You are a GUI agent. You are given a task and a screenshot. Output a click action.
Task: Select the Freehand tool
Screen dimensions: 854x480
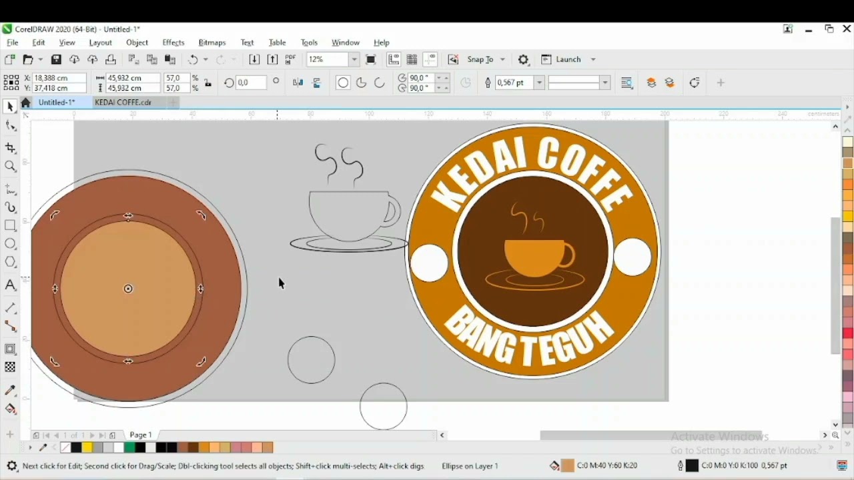click(x=10, y=190)
